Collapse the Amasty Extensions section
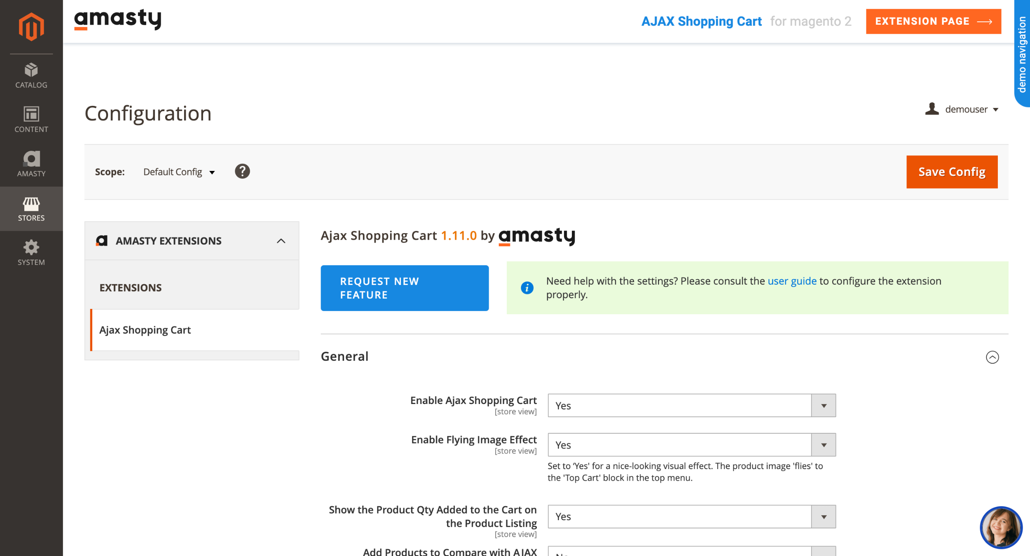1030x556 pixels. pos(281,241)
